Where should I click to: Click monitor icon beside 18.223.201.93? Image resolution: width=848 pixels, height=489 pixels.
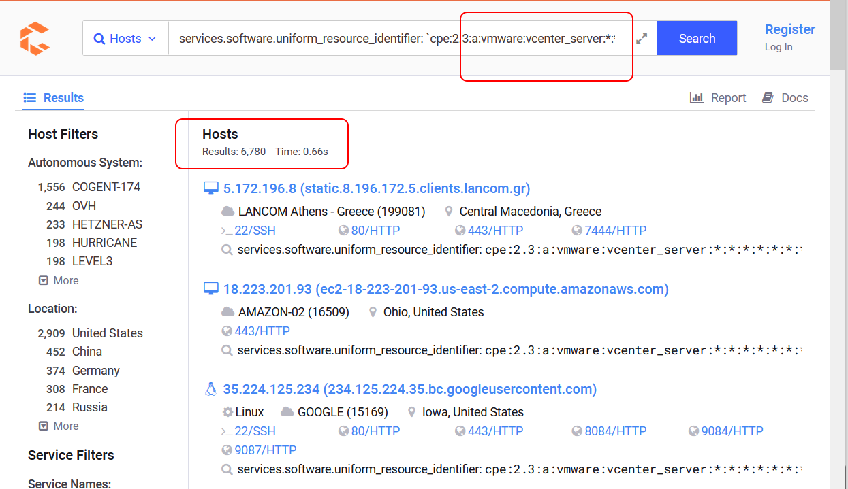click(x=211, y=289)
